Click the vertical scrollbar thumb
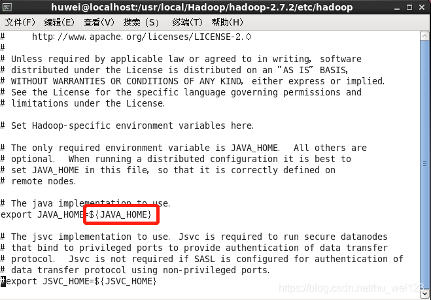 (424, 164)
